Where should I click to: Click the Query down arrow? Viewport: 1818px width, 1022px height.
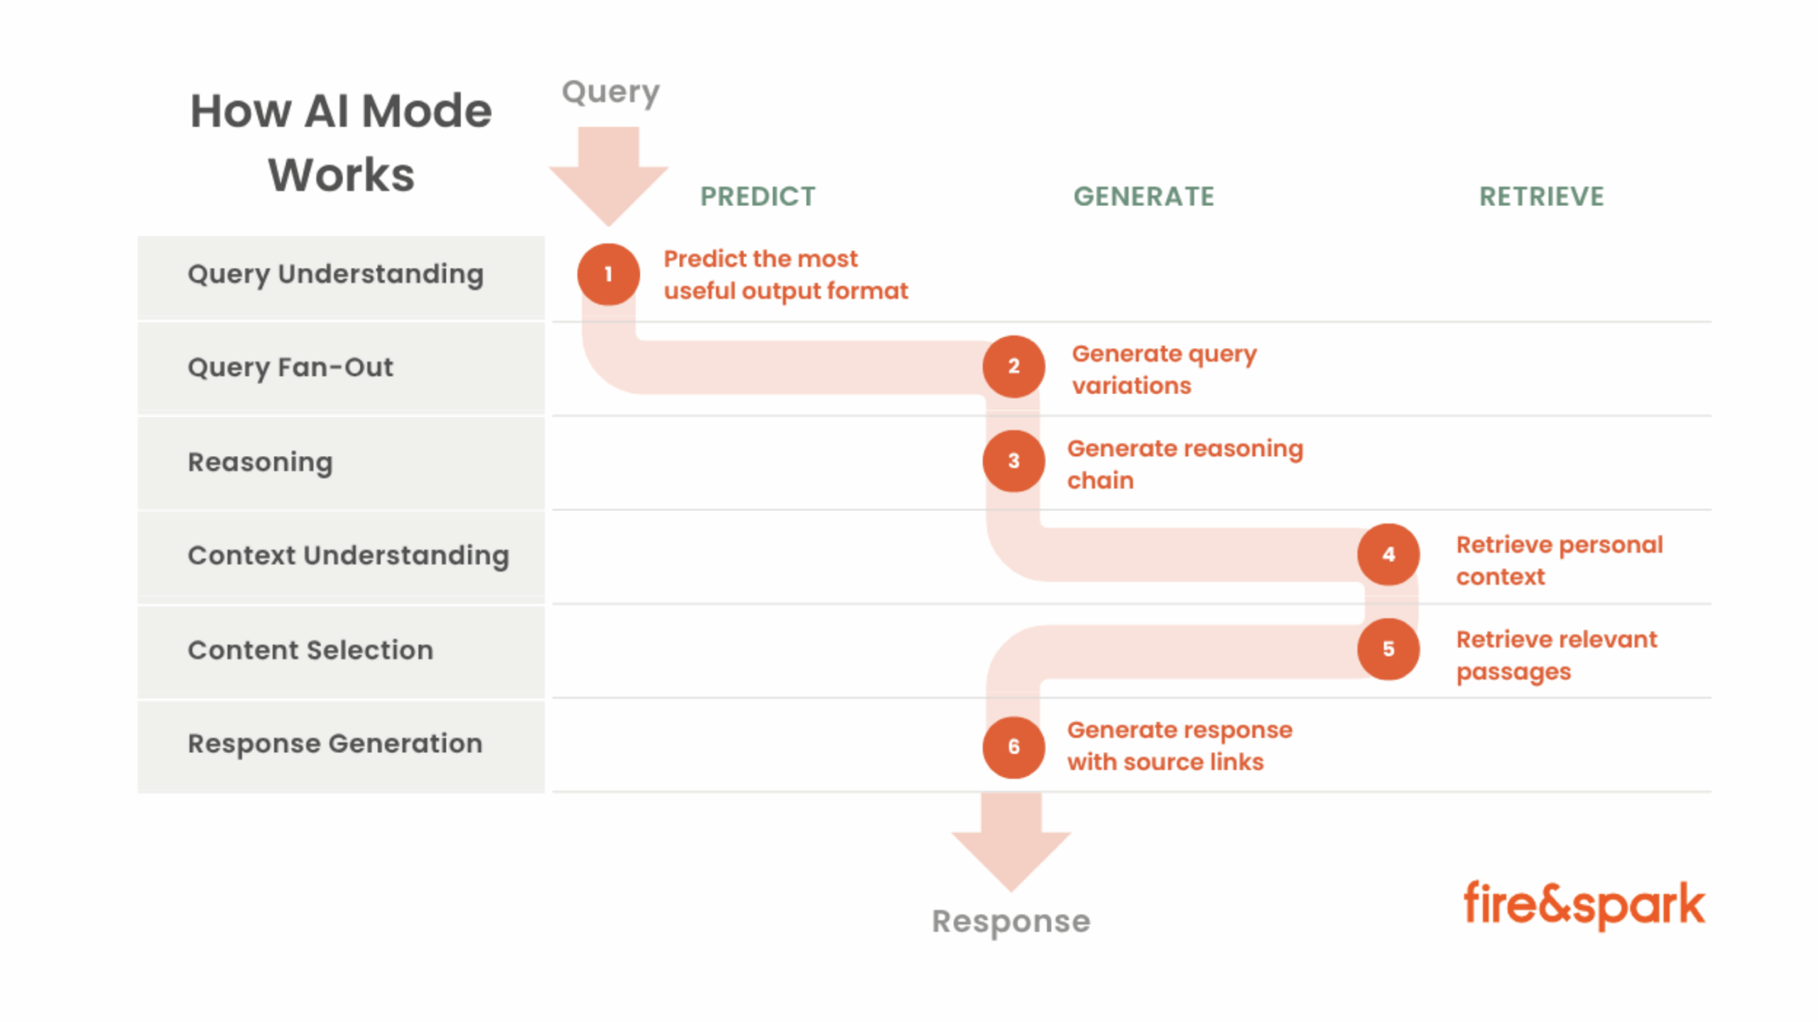(x=608, y=174)
